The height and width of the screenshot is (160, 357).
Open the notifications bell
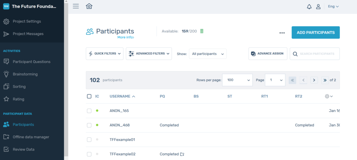coord(309,7)
